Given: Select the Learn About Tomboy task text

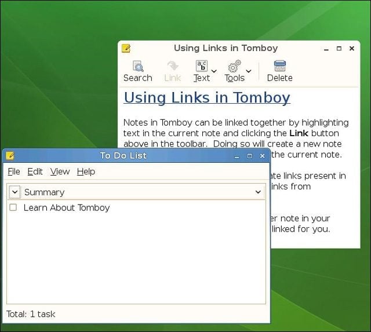Looking at the screenshot, I should tap(67, 207).
